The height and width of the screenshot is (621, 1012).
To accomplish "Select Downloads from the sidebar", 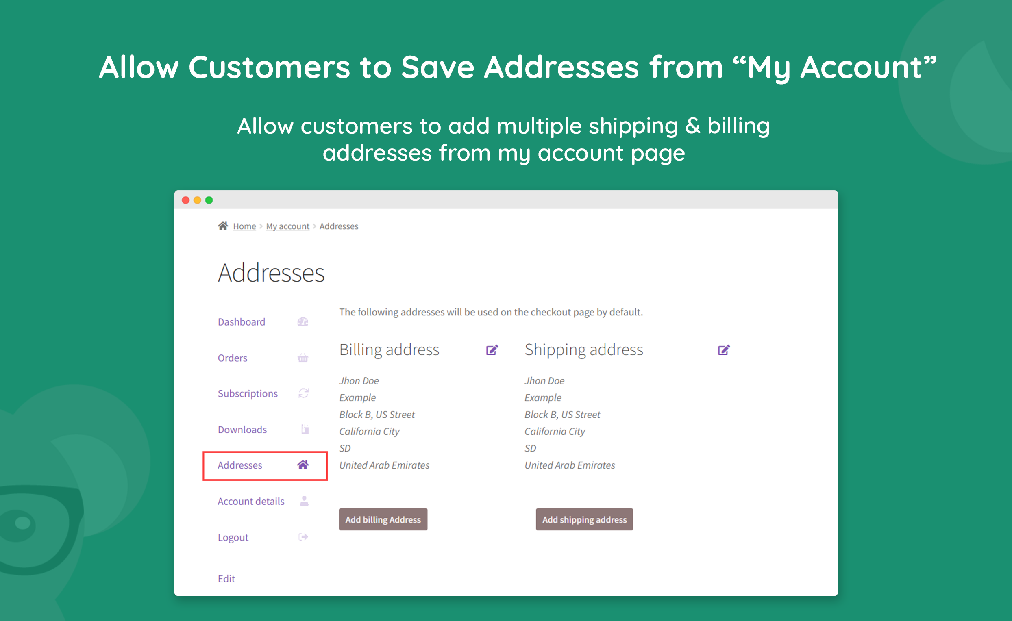I will 242,430.
